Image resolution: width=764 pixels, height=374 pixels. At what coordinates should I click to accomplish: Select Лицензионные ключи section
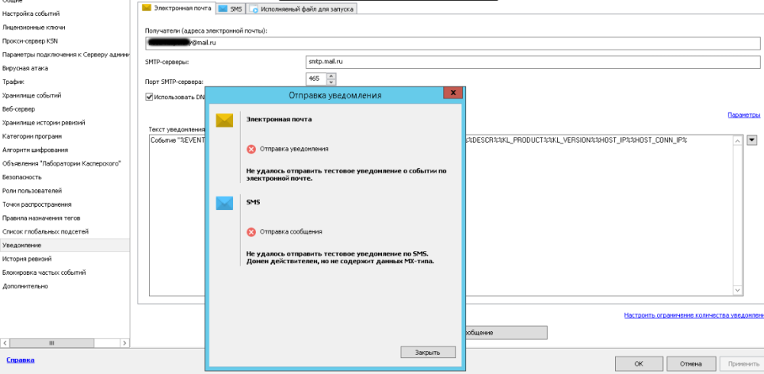[x=64, y=27]
